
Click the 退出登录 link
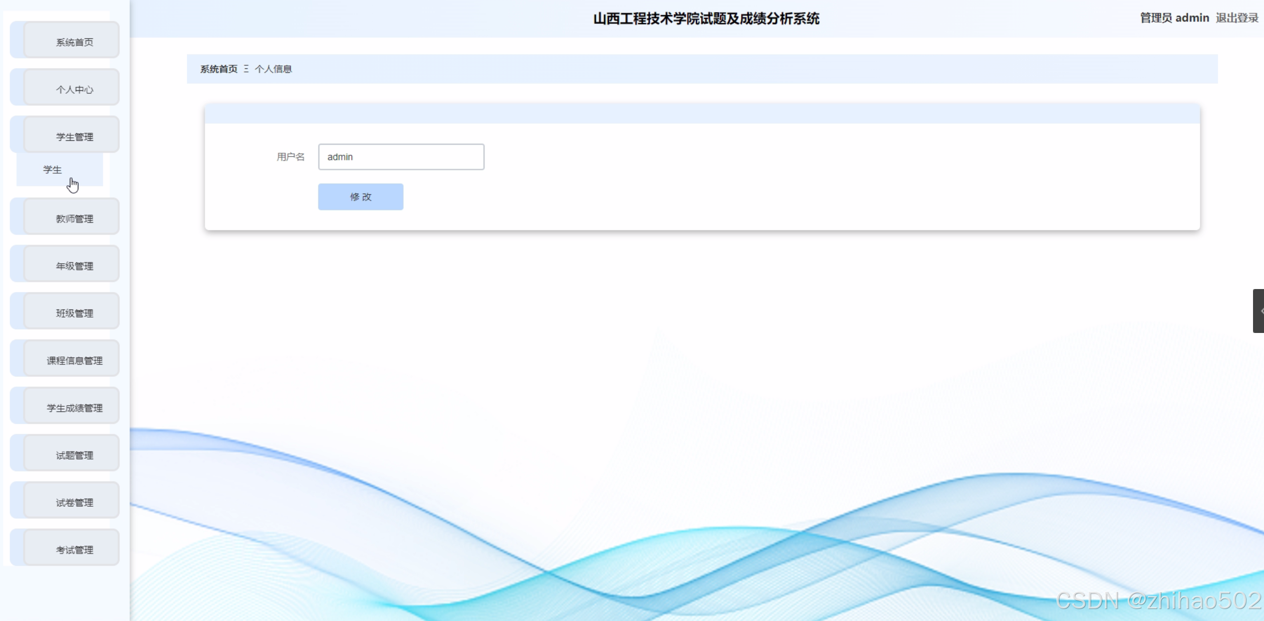click(x=1237, y=18)
